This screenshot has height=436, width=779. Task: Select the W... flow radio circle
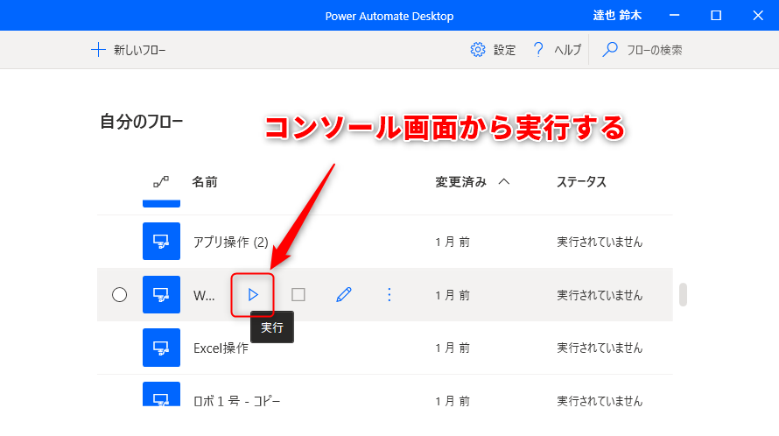pos(119,295)
